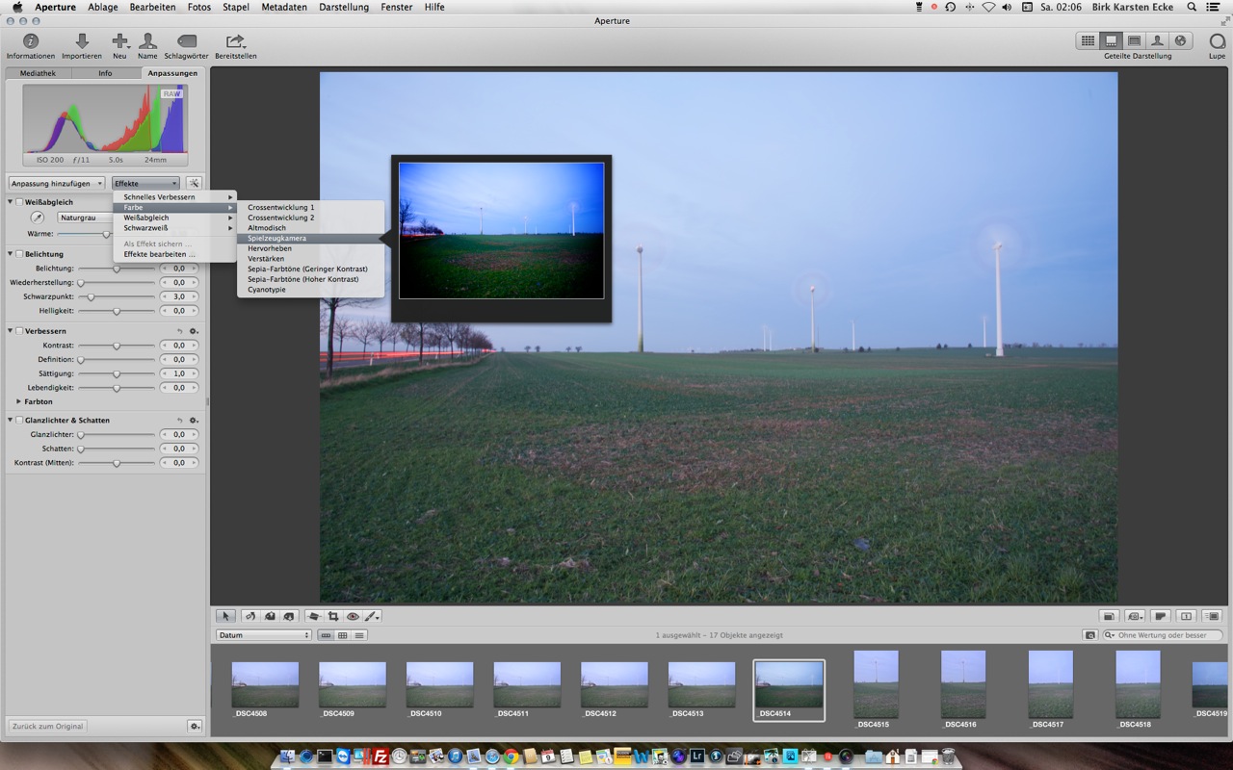Click zoom to 100% viewer button
Screen dimensions: 1233x770
point(1186,616)
